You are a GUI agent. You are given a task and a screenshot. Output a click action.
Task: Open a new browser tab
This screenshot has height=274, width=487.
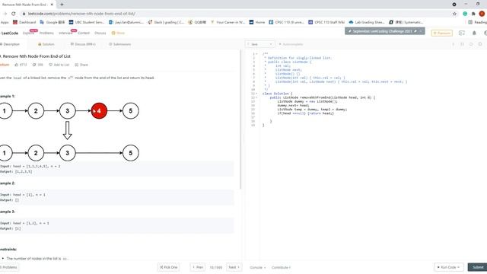tap(62, 5)
